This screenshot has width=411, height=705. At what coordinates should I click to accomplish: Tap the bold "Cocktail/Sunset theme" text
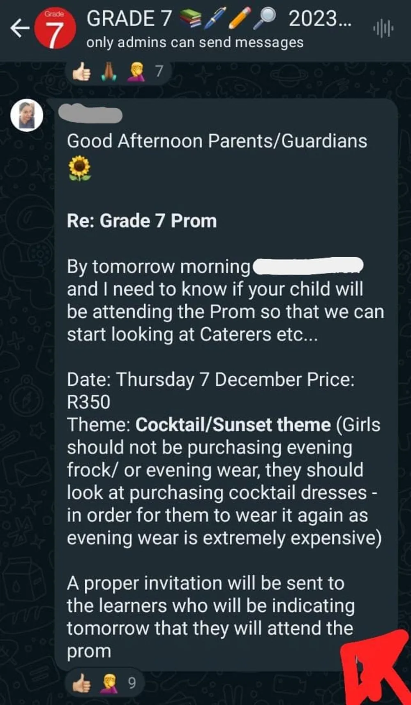[233, 425]
